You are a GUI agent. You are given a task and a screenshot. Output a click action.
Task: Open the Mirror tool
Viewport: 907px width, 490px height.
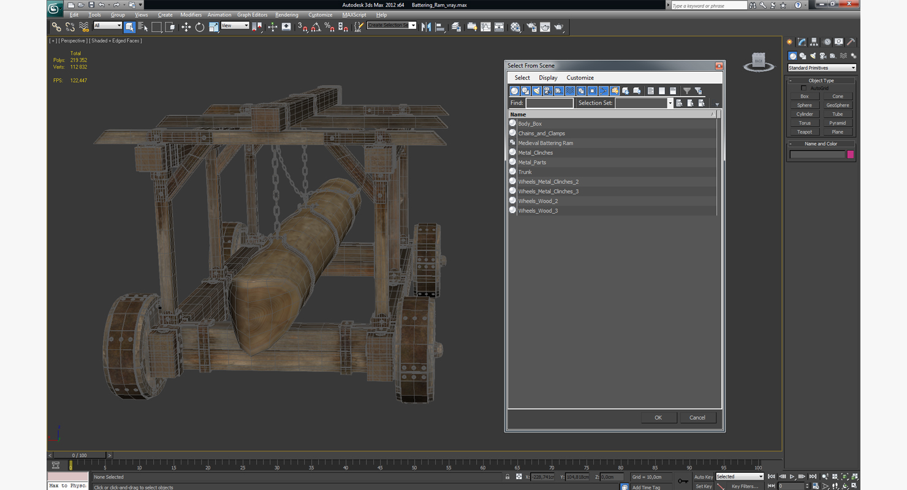pos(426,27)
